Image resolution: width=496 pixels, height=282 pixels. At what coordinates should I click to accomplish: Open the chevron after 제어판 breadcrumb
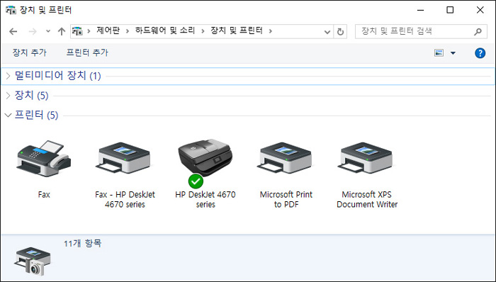(128, 31)
